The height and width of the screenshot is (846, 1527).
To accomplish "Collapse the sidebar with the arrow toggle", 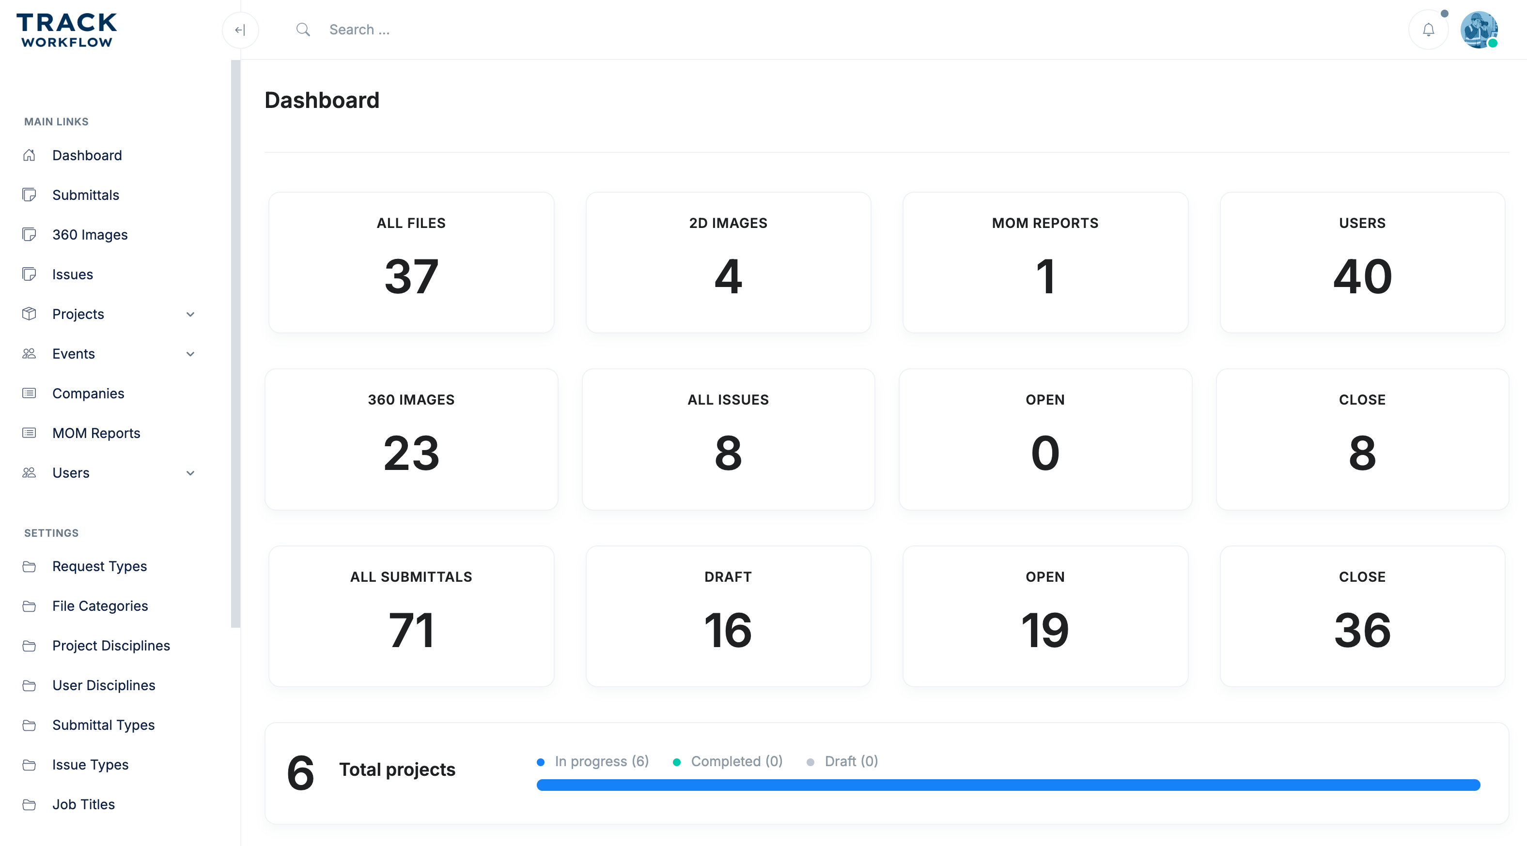I will (x=241, y=30).
